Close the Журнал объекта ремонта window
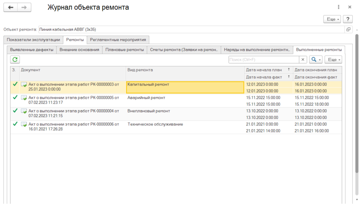 [x=350, y=7]
